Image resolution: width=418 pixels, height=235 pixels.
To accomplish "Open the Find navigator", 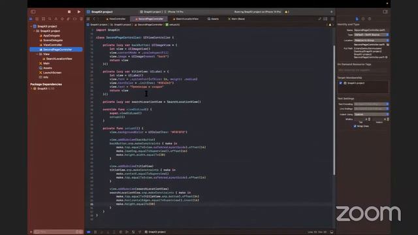I will [50, 19].
